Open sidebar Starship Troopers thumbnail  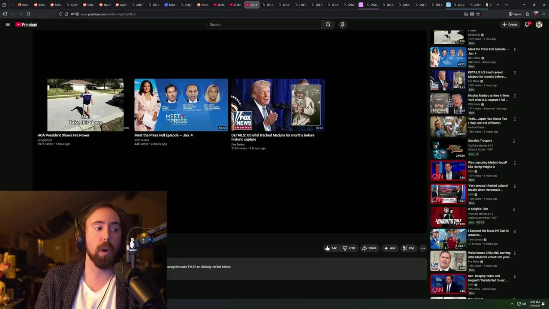pyautogui.click(x=448, y=149)
